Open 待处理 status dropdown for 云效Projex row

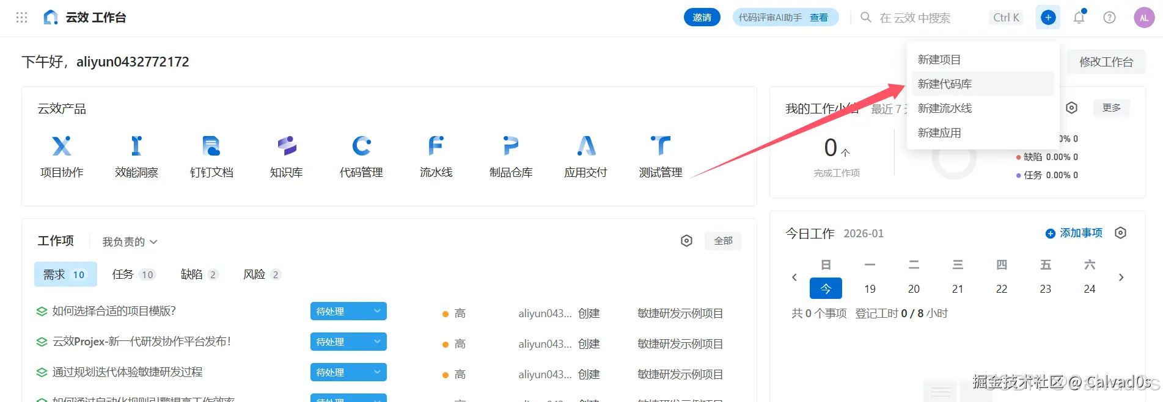tap(348, 342)
